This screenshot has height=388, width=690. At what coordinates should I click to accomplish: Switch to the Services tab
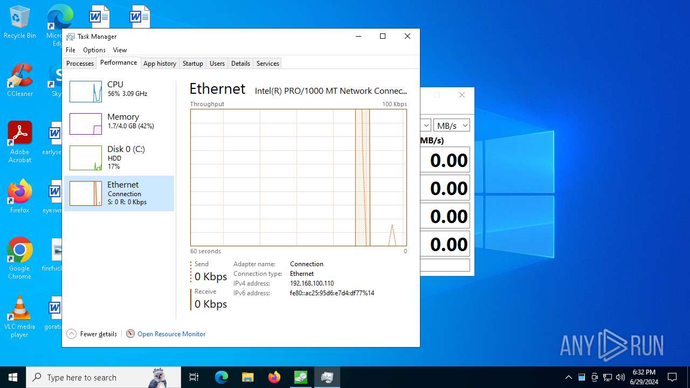pyautogui.click(x=268, y=63)
